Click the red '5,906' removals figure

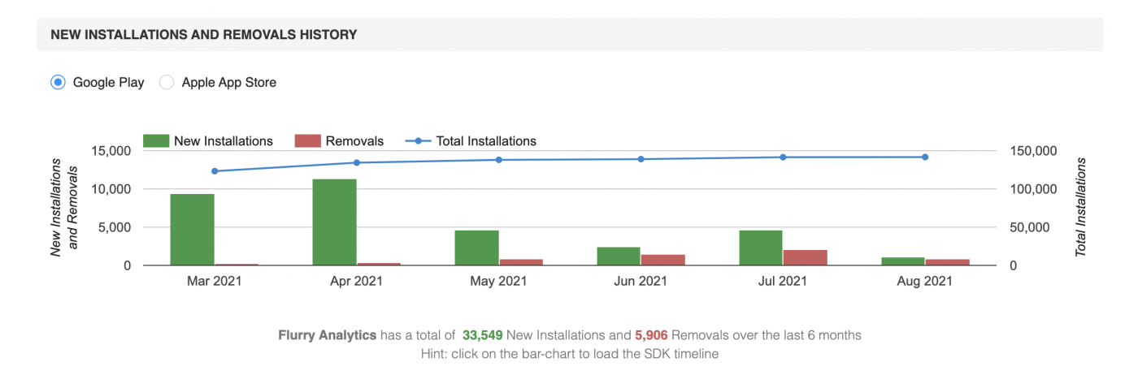coord(651,334)
